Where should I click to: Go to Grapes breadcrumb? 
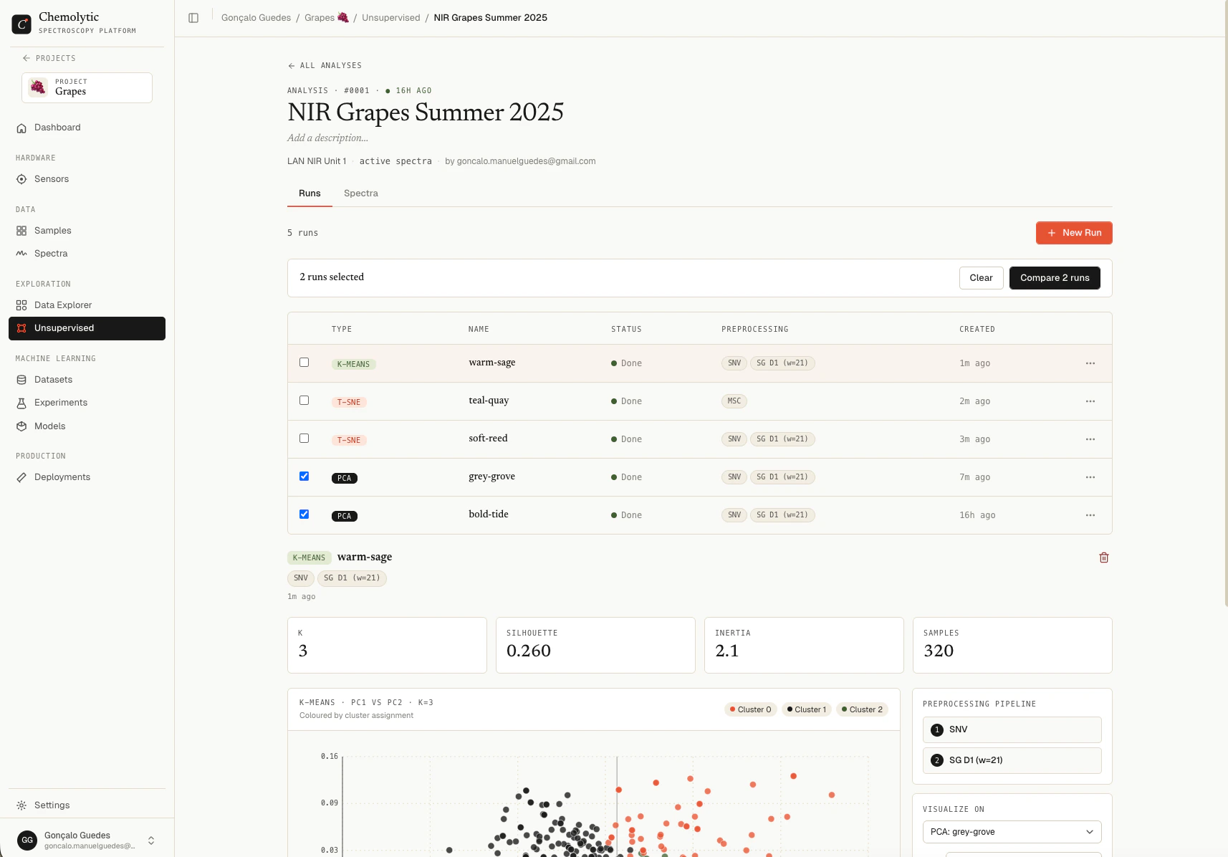tap(327, 18)
